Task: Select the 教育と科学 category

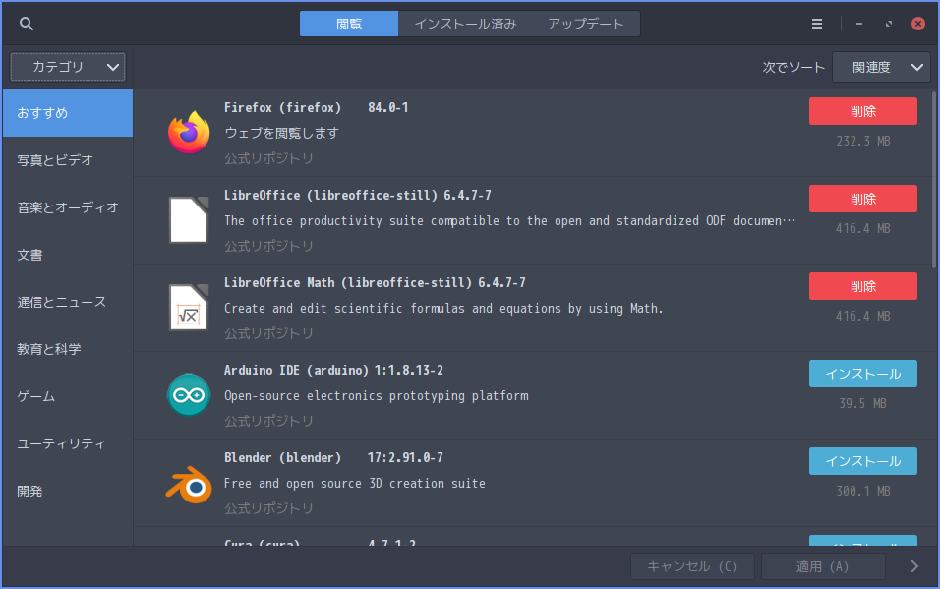Action: (68, 349)
